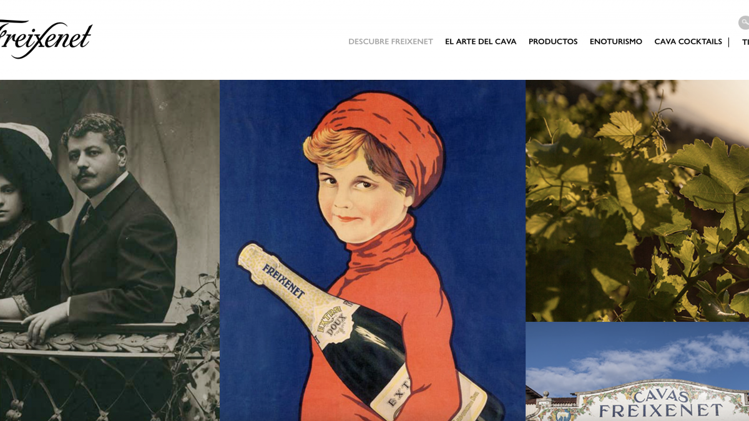
Task: Open the Enoturismo page
Action: pos(616,42)
